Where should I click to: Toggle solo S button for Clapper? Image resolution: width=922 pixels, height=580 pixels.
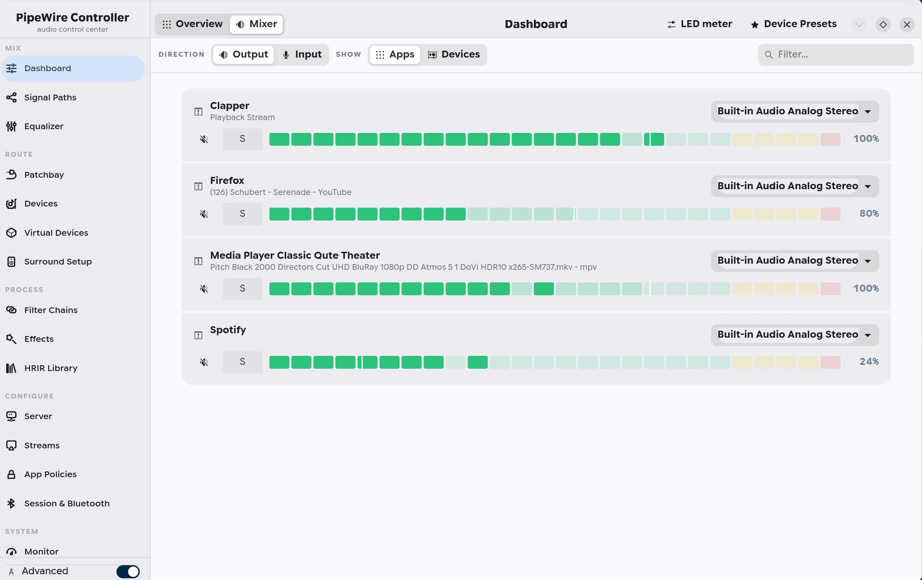243,139
